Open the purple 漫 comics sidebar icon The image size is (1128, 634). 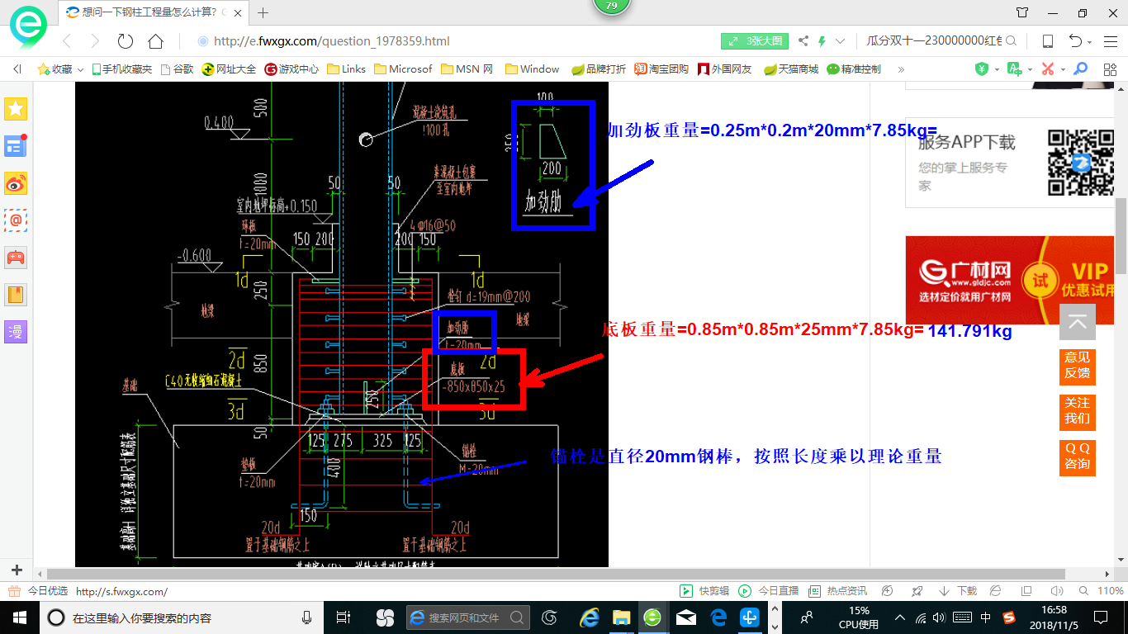click(x=17, y=332)
